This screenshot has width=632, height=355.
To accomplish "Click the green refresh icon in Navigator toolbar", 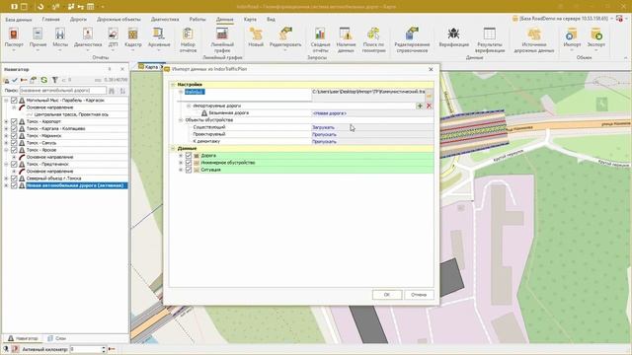I will point(43,80).
